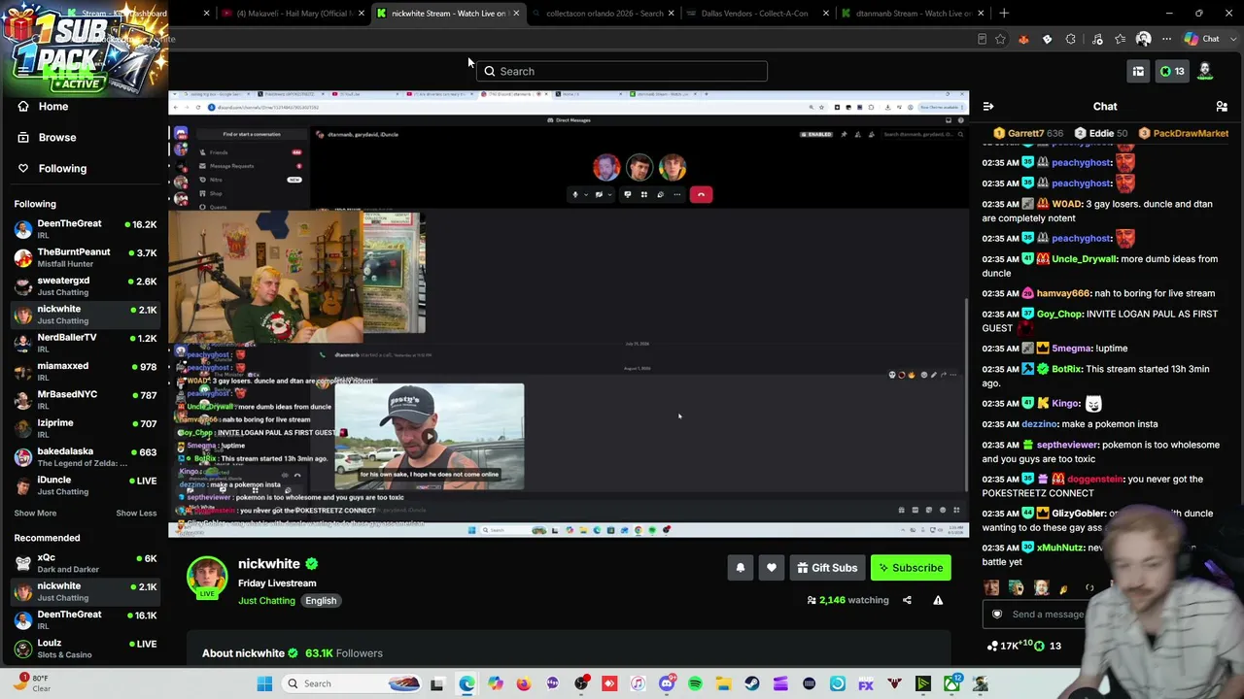Toggle the follow heart for nickwhite
Image resolution: width=1244 pixels, height=699 pixels.
(772, 568)
